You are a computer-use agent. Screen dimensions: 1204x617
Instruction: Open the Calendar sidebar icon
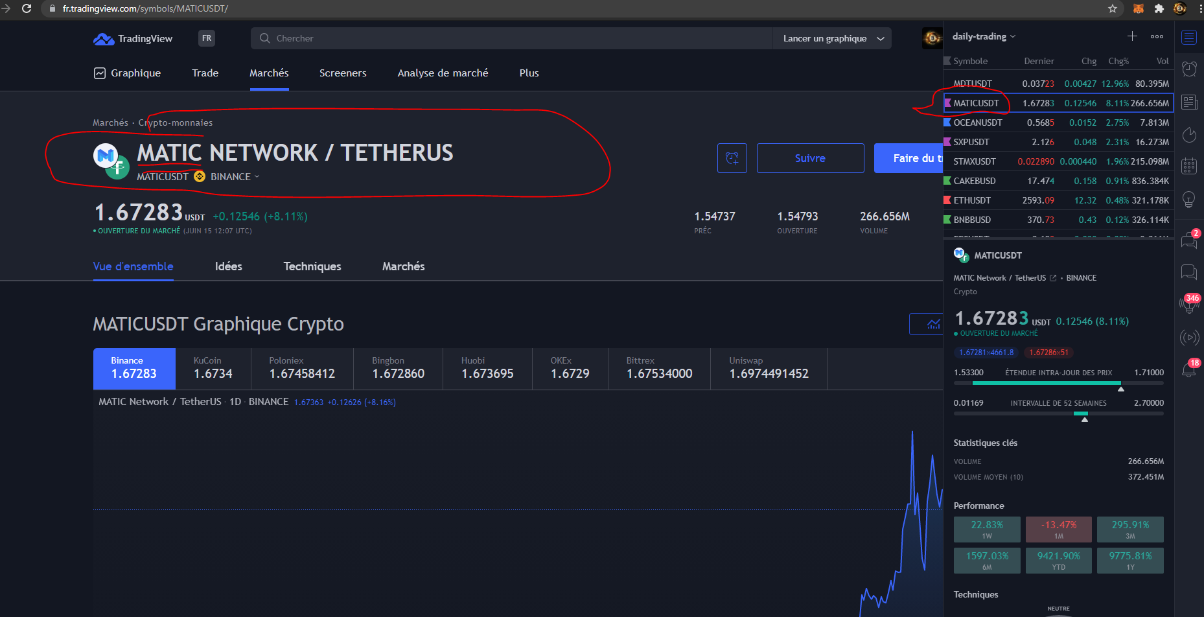[1189, 166]
